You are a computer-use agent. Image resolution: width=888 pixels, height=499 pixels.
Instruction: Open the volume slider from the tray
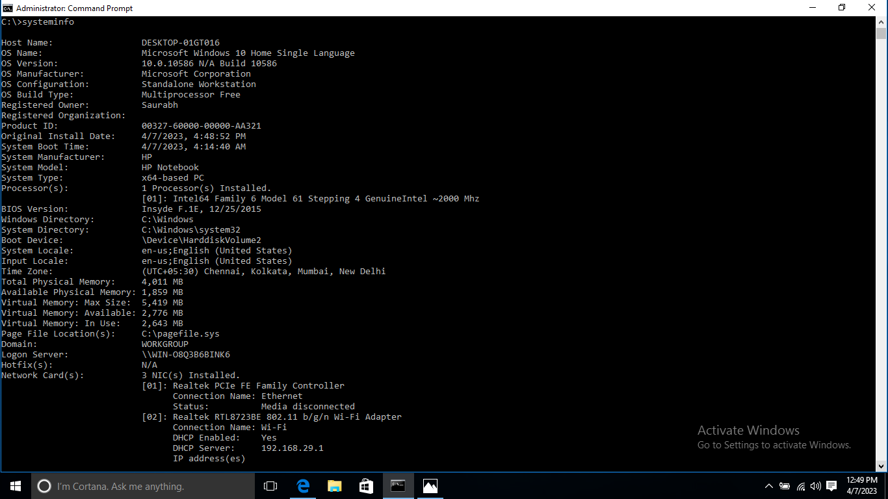(815, 486)
